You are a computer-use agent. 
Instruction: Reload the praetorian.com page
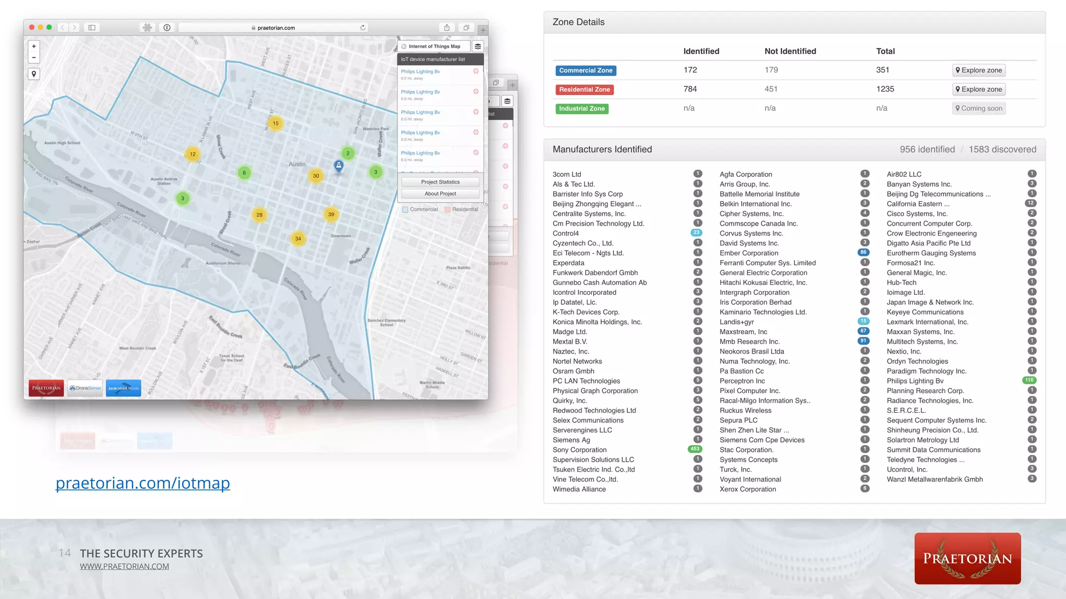[x=363, y=28]
